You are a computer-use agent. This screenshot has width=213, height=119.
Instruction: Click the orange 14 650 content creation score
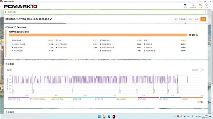[x=139, y=40]
